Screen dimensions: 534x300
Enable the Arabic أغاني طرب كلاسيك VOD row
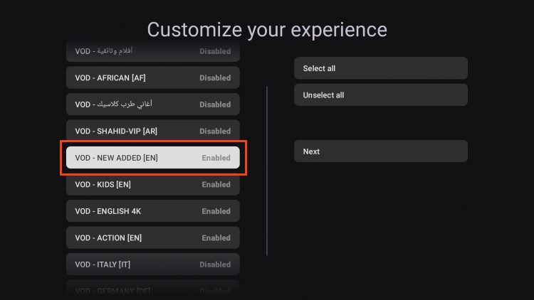pos(152,105)
